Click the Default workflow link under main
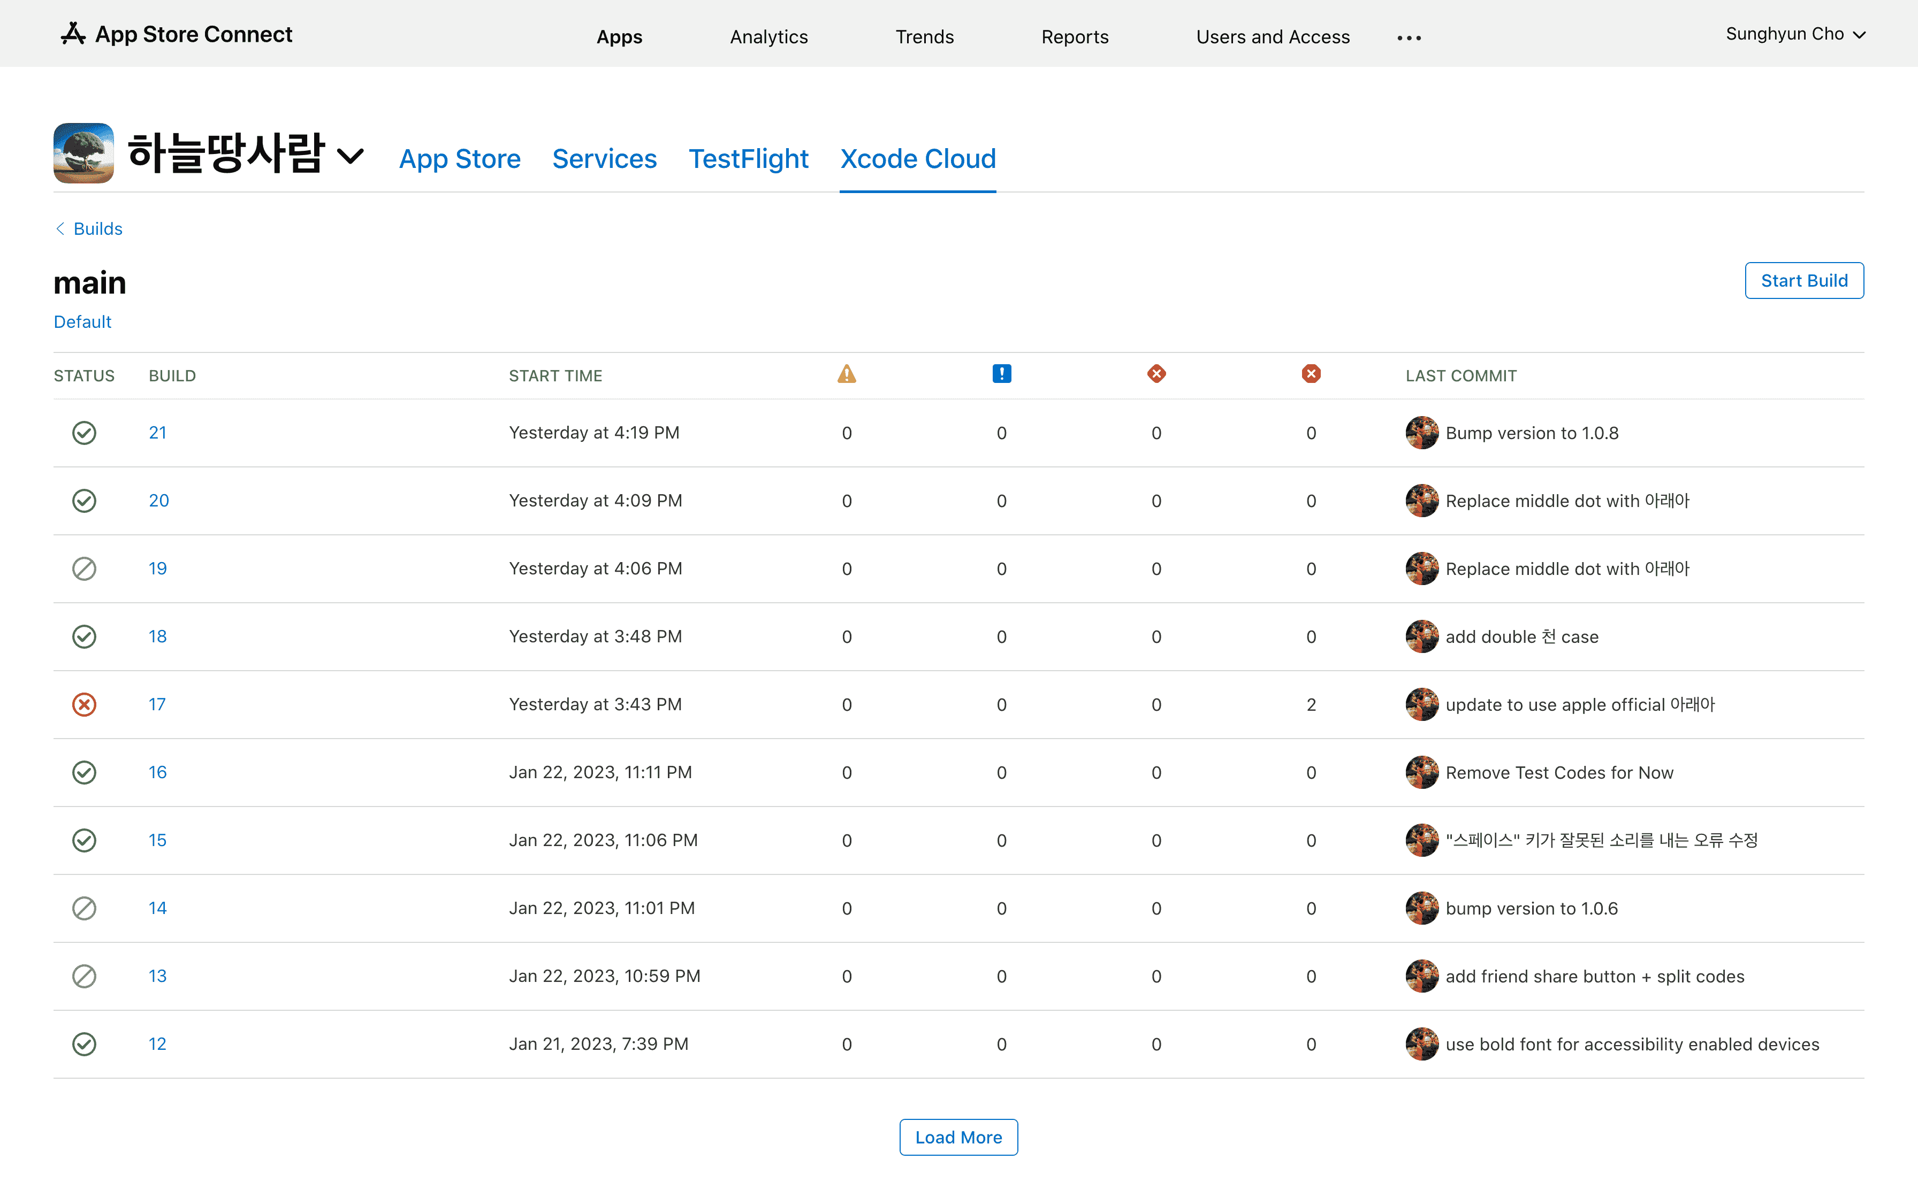The image size is (1918, 1198). pyautogui.click(x=82, y=321)
